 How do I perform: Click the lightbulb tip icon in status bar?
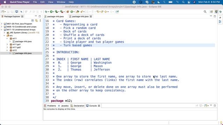[221, 123]
